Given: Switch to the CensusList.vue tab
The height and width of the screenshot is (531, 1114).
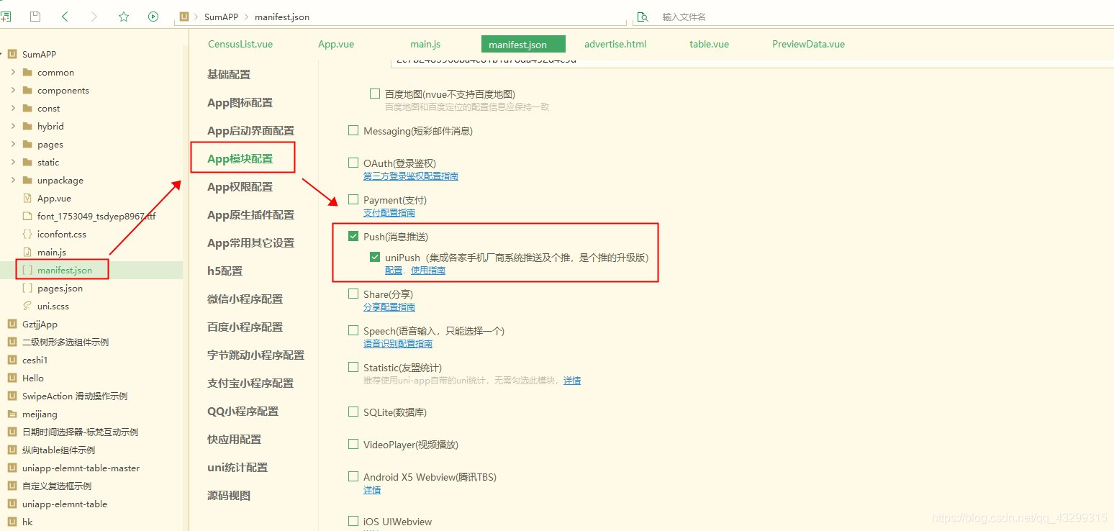Looking at the screenshot, I should point(240,44).
